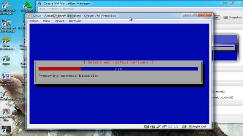
Task: Open the View menu in the VM window
Action: 46,21
